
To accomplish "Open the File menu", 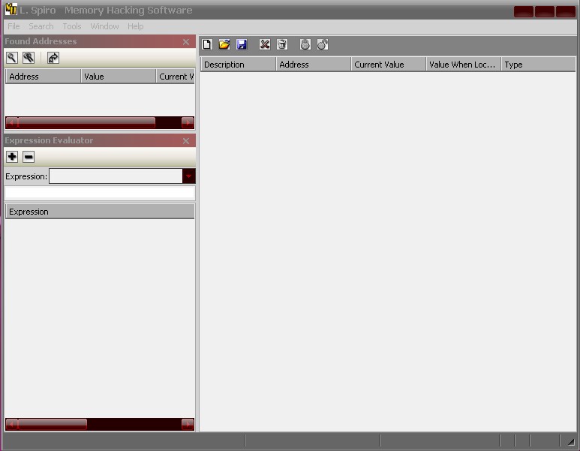I will coord(14,26).
